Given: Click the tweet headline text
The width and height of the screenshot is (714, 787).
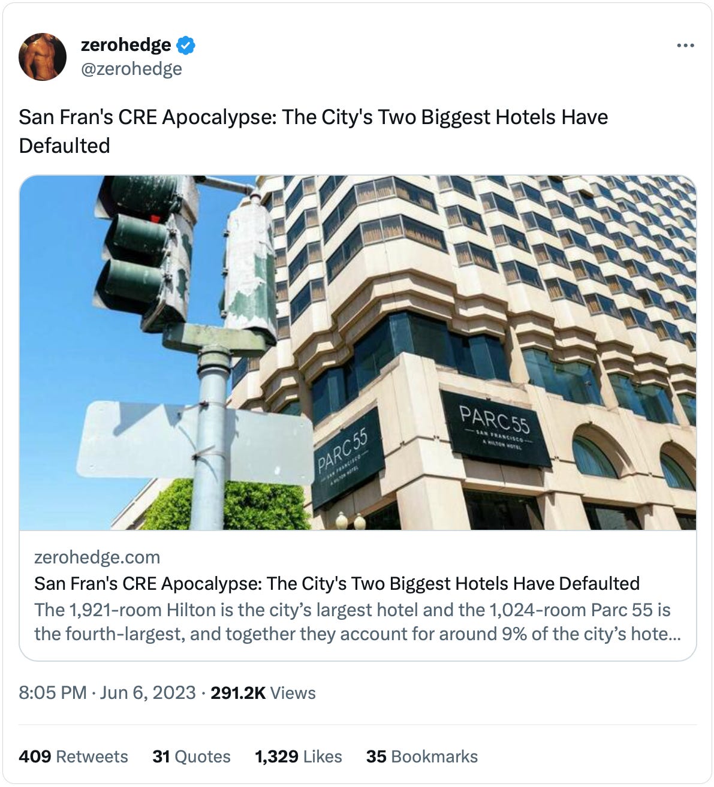Looking at the screenshot, I should pyautogui.click(x=314, y=131).
